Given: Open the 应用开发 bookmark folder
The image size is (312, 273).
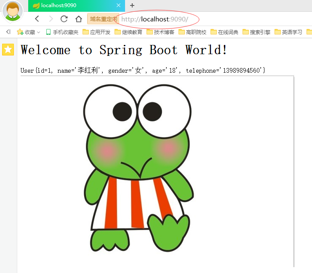Looking at the screenshot, I should [96, 32].
